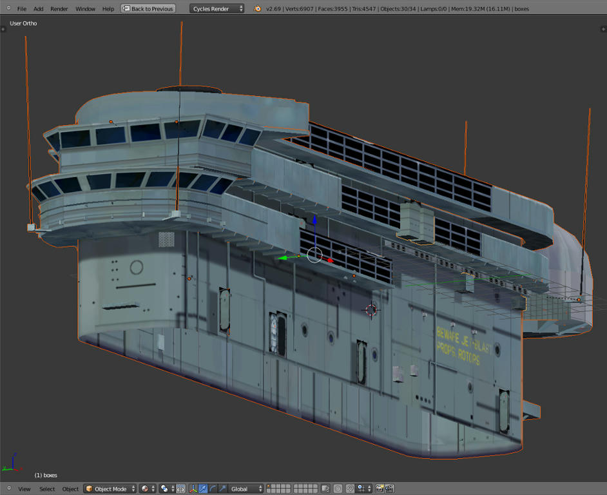Click the pivot point icon

point(165,489)
